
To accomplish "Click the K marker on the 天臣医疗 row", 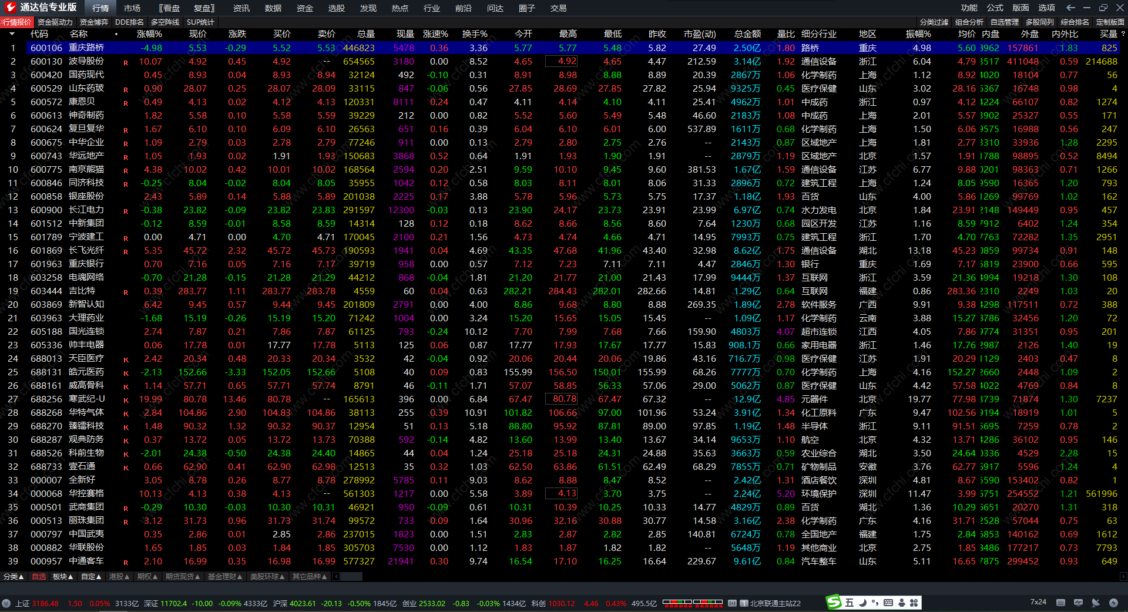I will (x=126, y=359).
